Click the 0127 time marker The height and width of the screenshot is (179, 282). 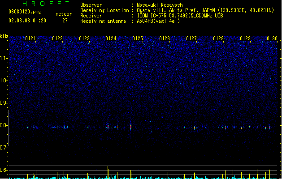[x=191, y=38]
